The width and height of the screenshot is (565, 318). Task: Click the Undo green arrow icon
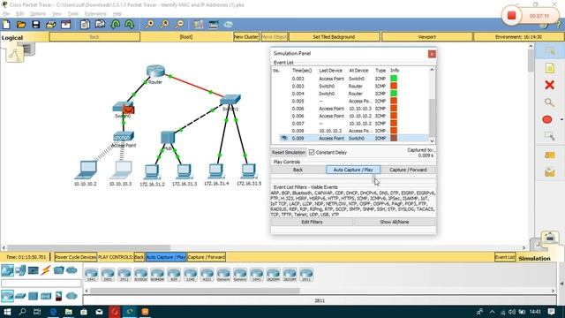pyautogui.click(x=116, y=25)
